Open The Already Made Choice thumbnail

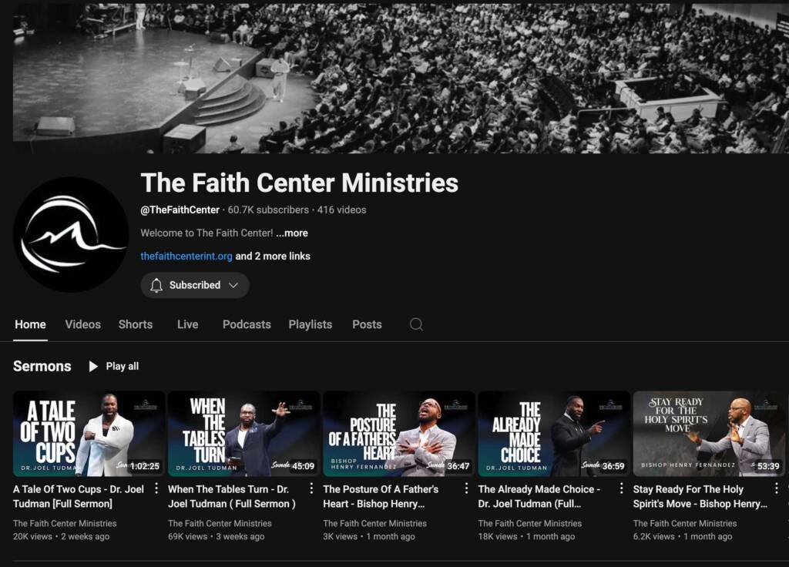tap(554, 434)
